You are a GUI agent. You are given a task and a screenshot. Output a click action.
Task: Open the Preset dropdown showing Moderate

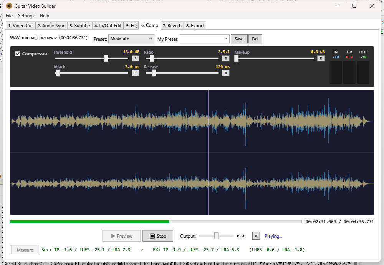[131, 39]
